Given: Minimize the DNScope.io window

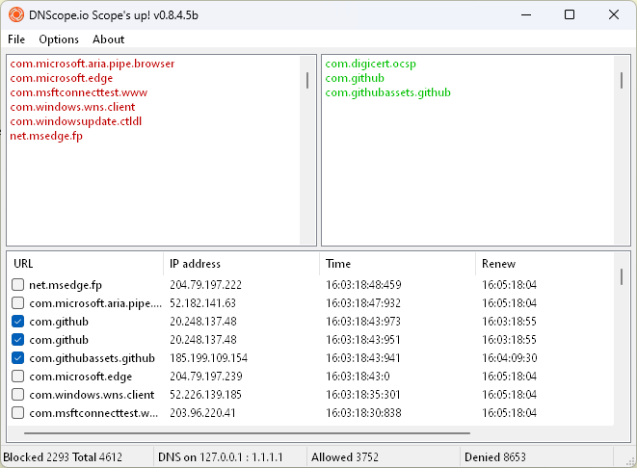Looking at the screenshot, I should tap(526, 15).
